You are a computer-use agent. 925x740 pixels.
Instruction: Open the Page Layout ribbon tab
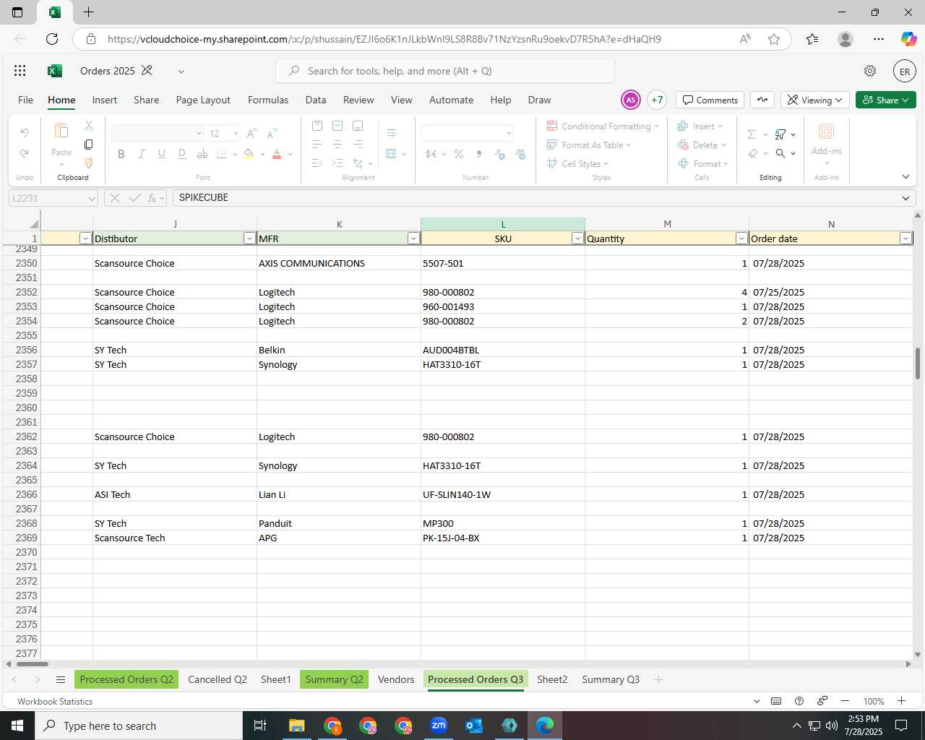(203, 100)
